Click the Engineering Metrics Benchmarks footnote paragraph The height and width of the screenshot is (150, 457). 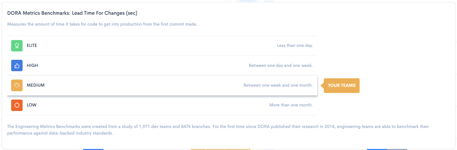pos(218,130)
